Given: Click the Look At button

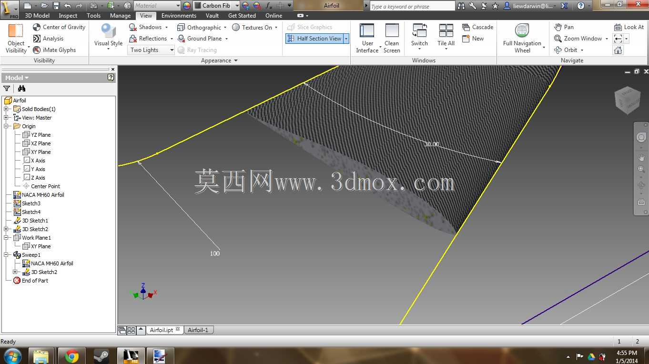Looking at the screenshot, I should (629, 27).
